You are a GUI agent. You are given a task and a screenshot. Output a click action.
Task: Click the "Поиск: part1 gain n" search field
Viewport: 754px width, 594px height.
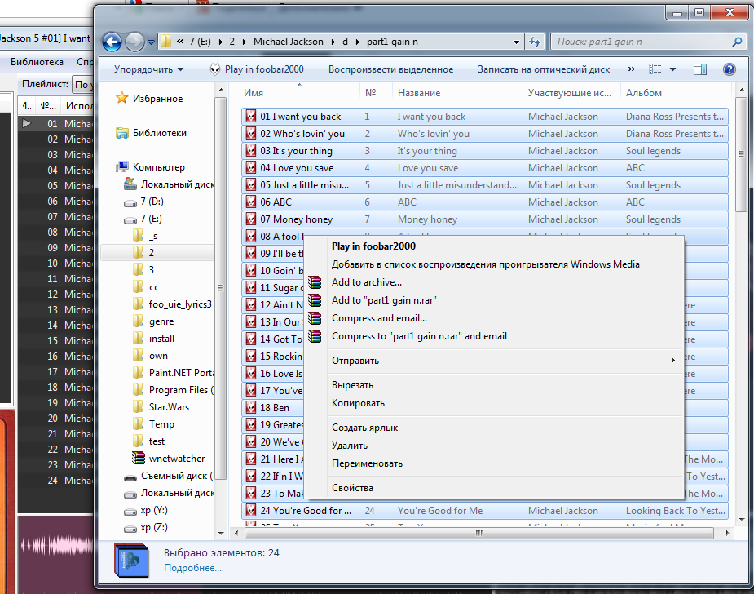tap(640, 42)
